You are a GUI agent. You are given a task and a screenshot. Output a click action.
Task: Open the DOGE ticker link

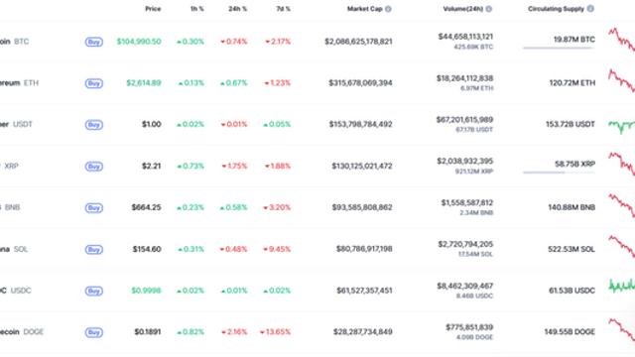(x=33, y=332)
